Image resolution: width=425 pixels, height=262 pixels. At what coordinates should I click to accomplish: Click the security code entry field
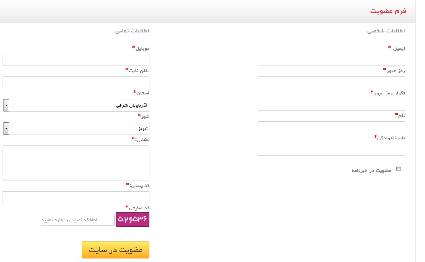pyautogui.click(x=78, y=220)
